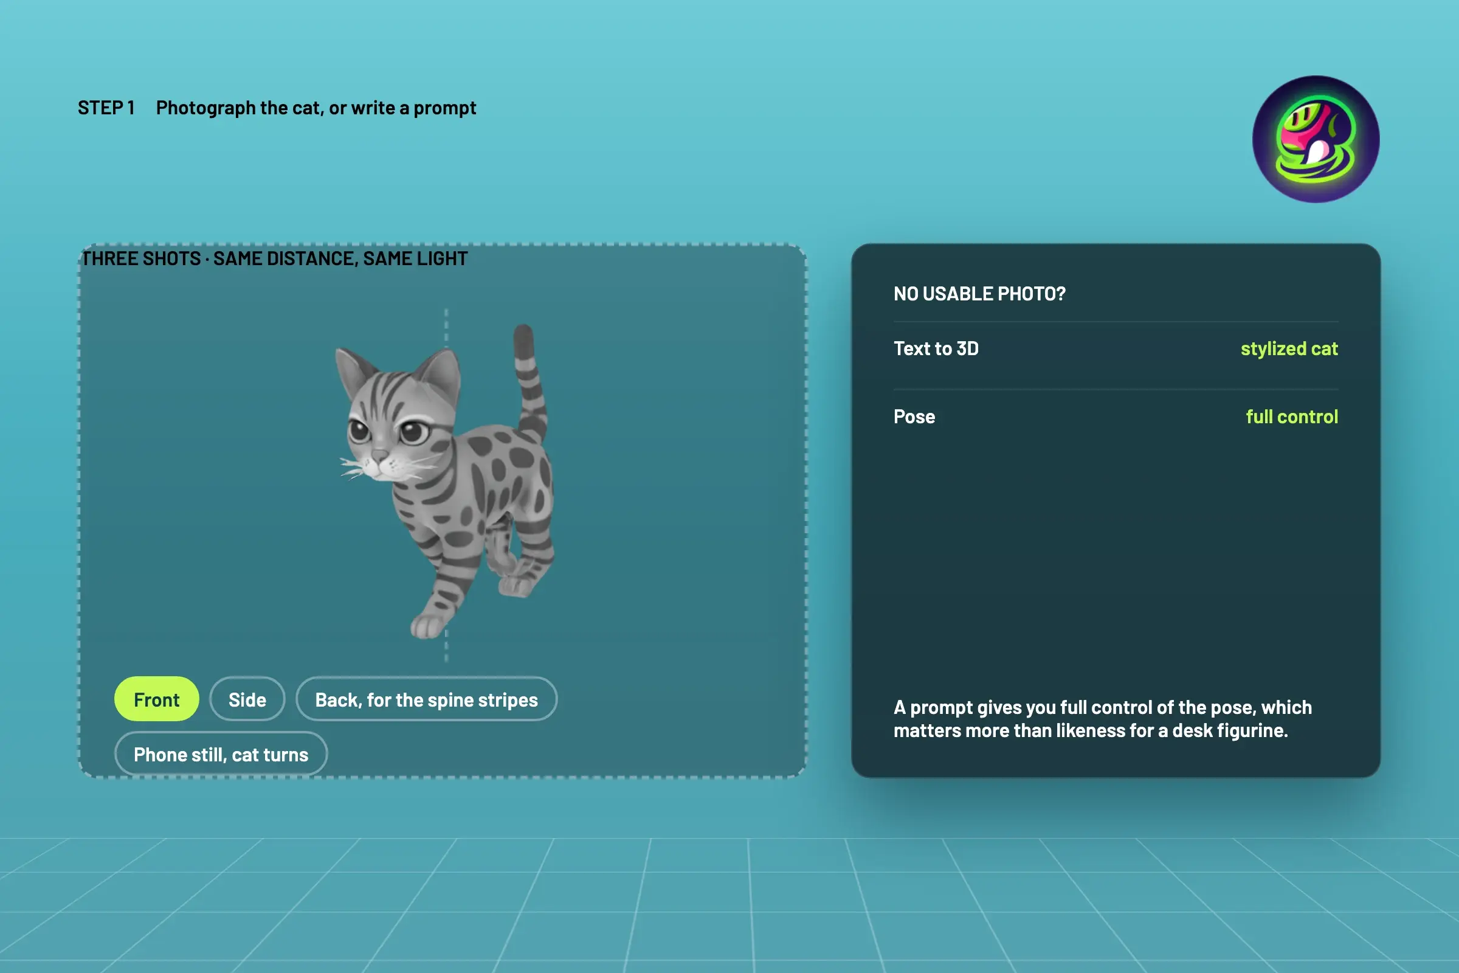This screenshot has height=973, width=1459.
Task: Click the STEP 1 label
Action: point(106,108)
